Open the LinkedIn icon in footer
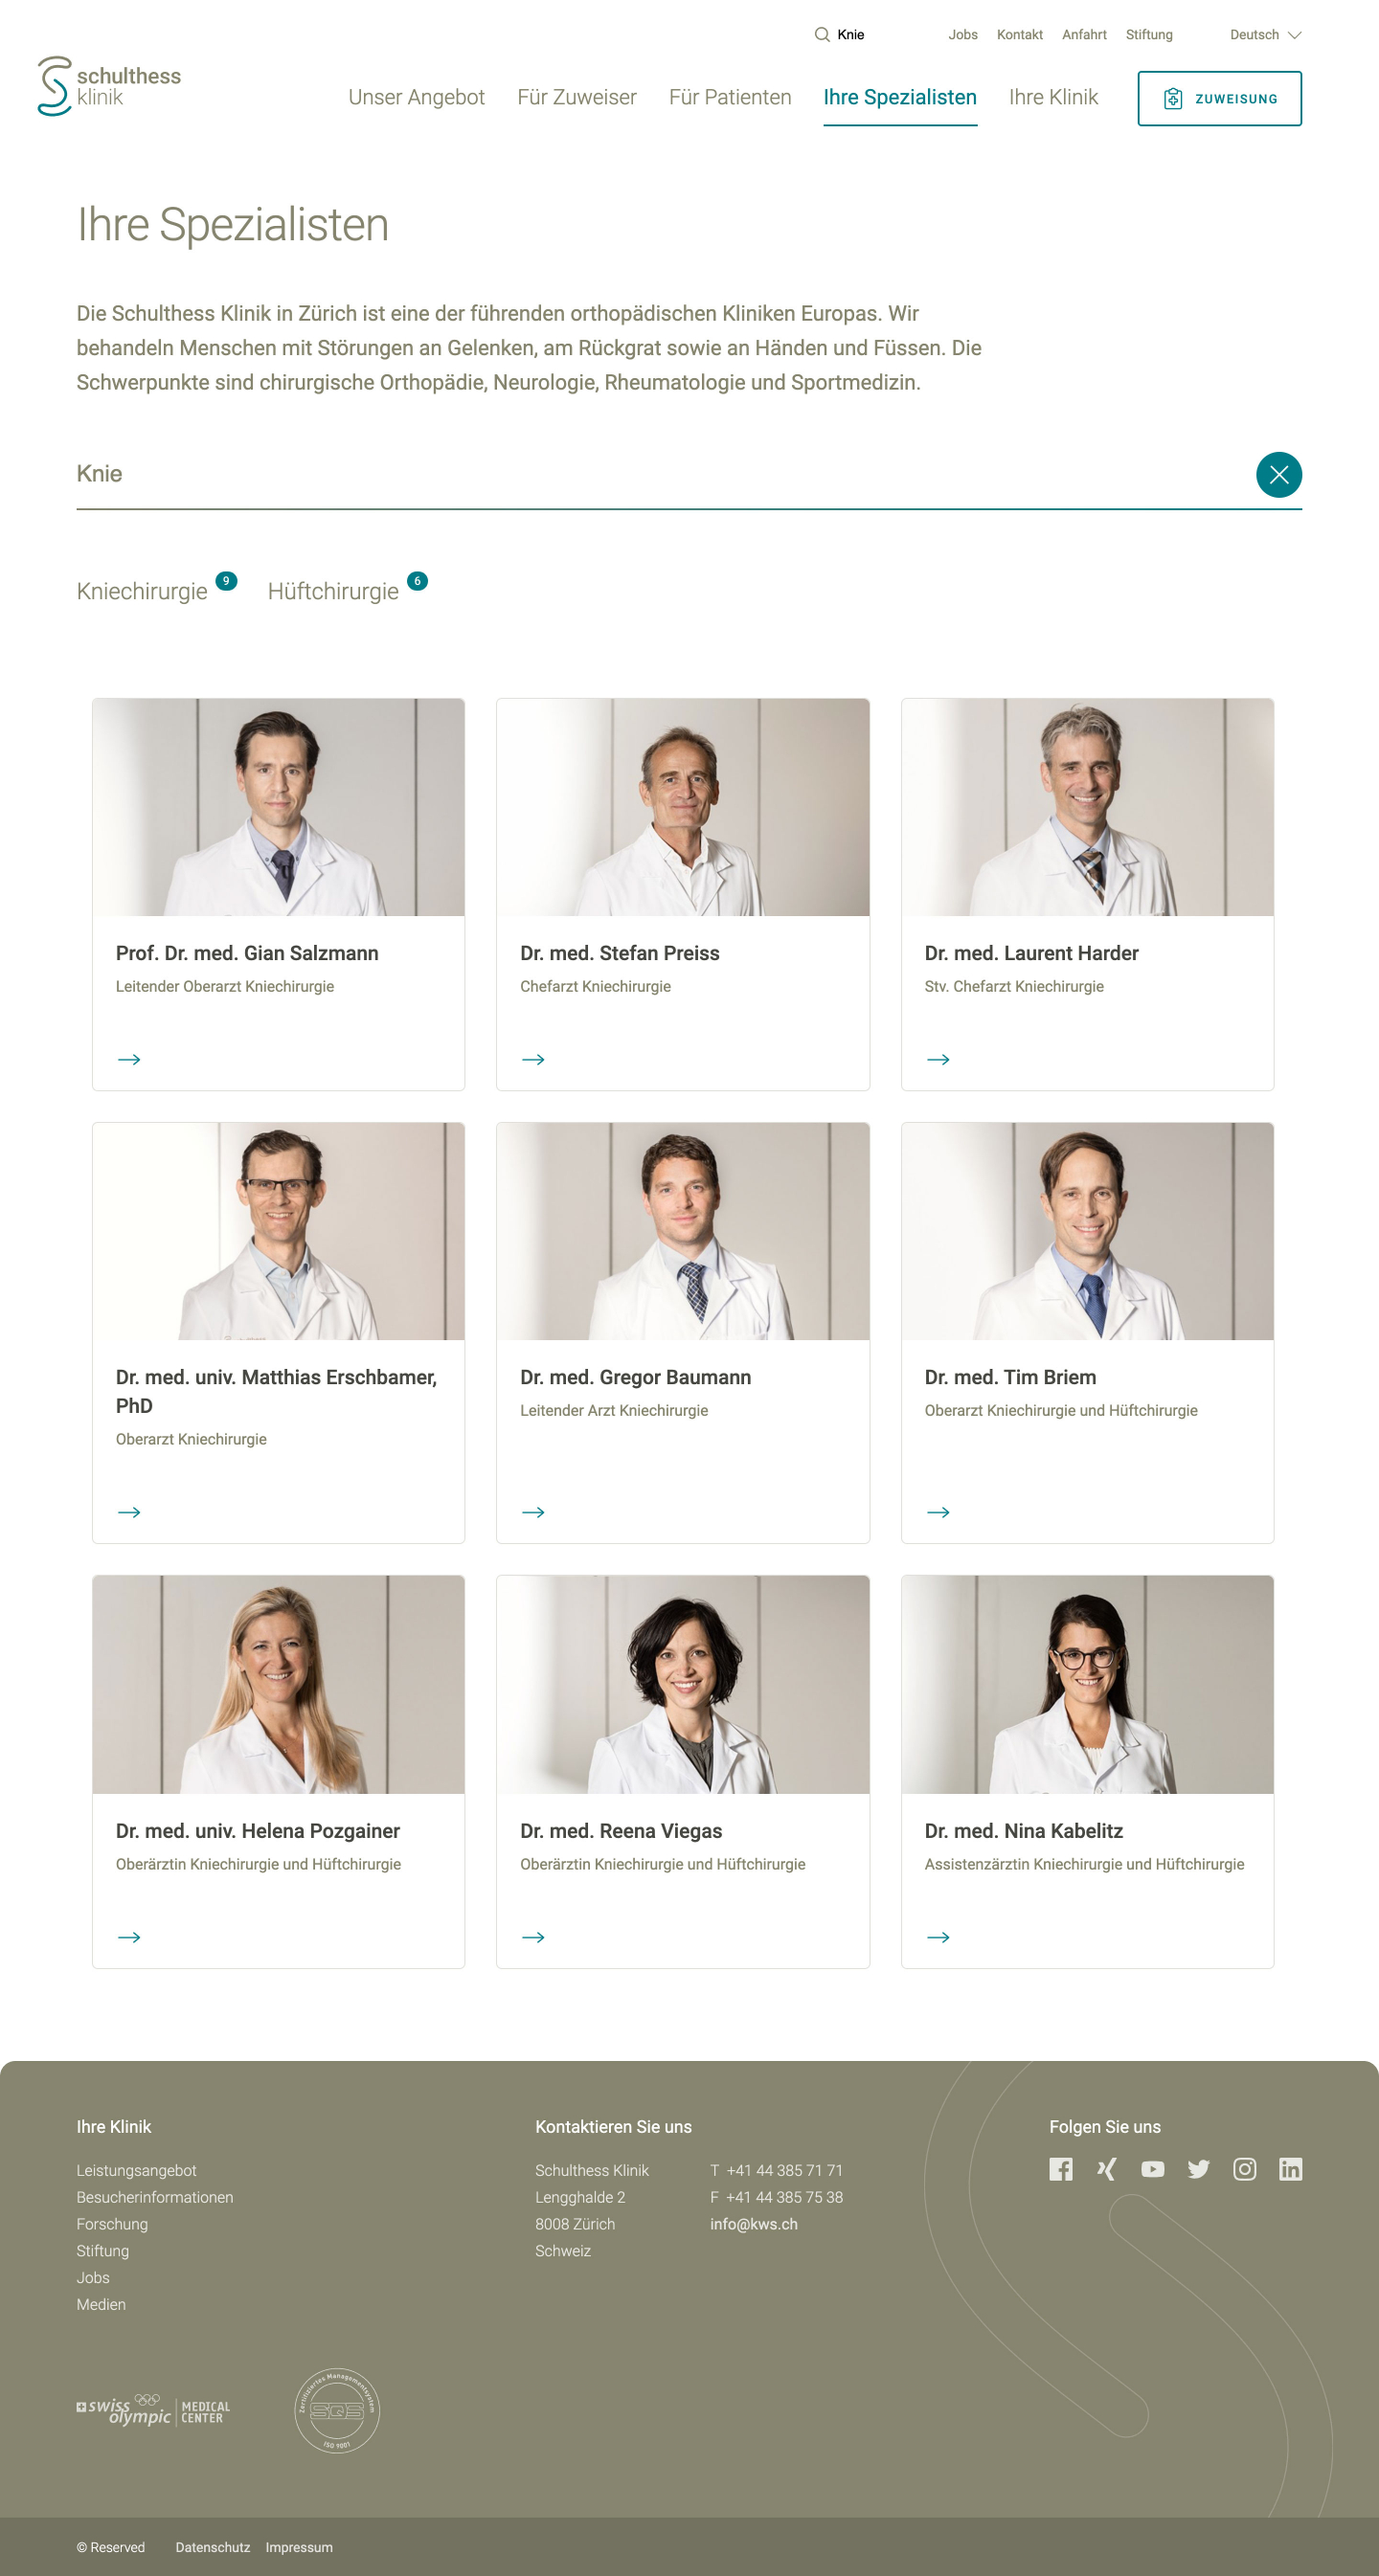 tap(1290, 2169)
